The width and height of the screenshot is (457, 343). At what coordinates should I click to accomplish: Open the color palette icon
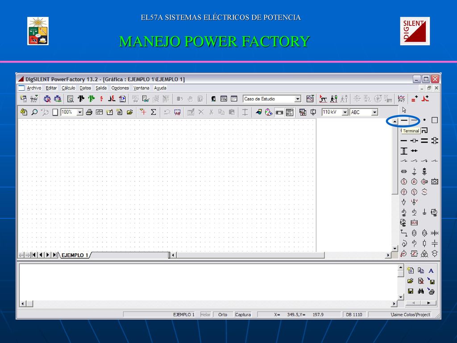269,112
